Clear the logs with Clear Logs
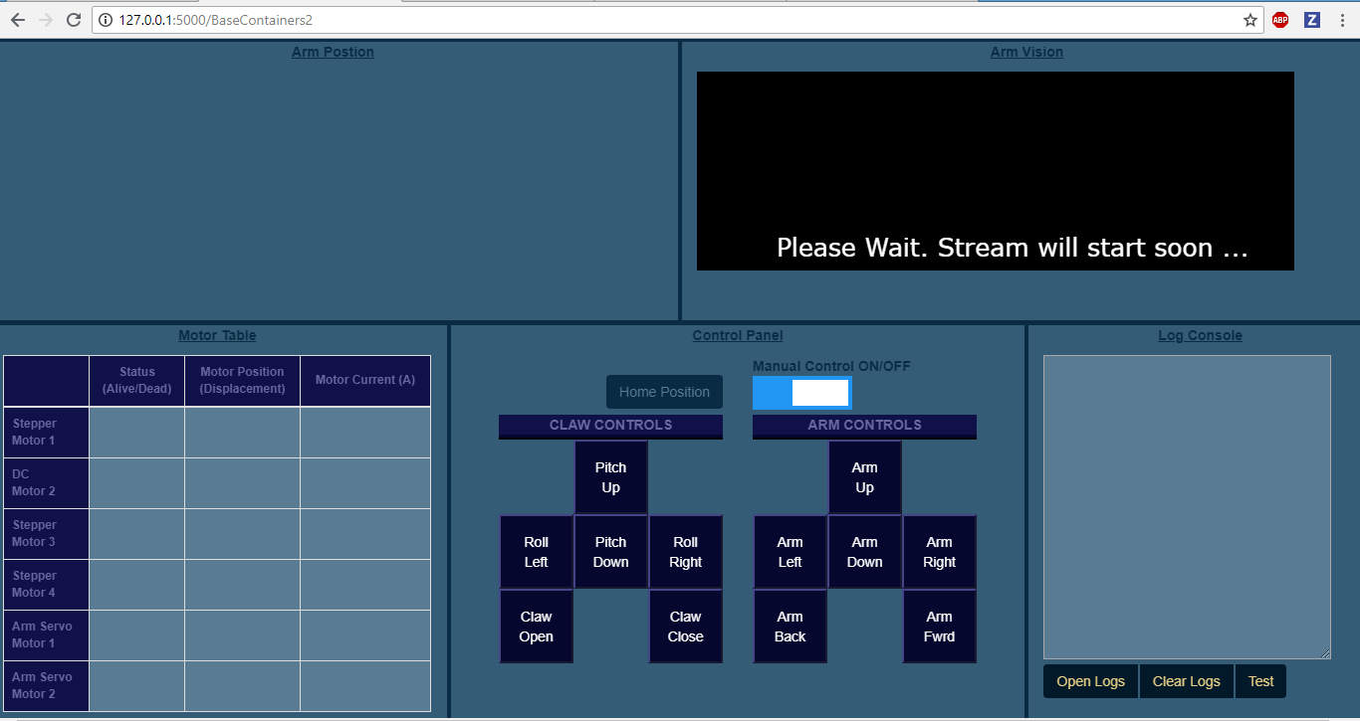 (x=1186, y=680)
